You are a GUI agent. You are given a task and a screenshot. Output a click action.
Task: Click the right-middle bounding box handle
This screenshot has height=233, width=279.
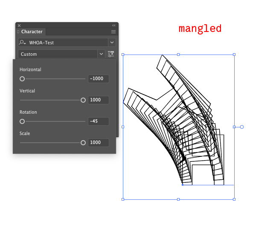(234, 127)
